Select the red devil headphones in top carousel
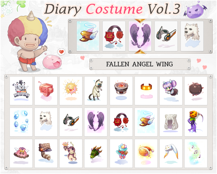The height and width of the screenshot is (174, 217). (114, 36)
